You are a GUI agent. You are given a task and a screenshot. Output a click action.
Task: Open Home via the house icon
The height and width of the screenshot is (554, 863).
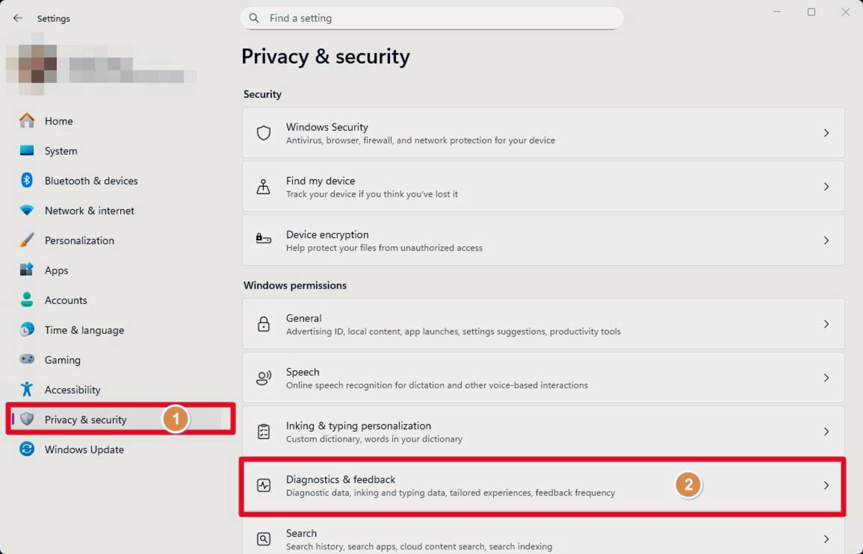(x=27, y=121)
